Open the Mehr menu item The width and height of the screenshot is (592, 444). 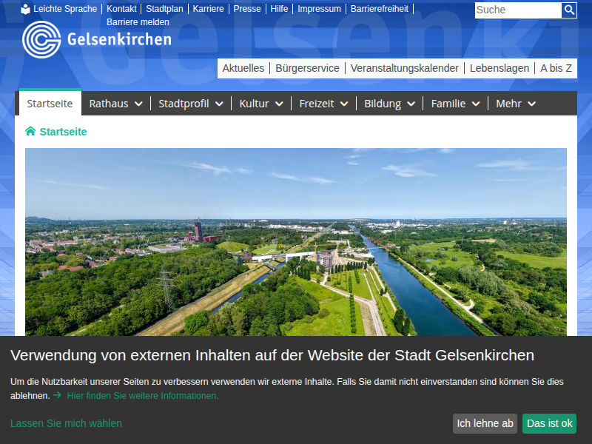point(508,104)
